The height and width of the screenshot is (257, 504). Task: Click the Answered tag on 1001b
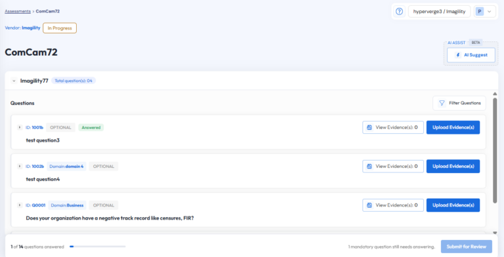(91, 128)
